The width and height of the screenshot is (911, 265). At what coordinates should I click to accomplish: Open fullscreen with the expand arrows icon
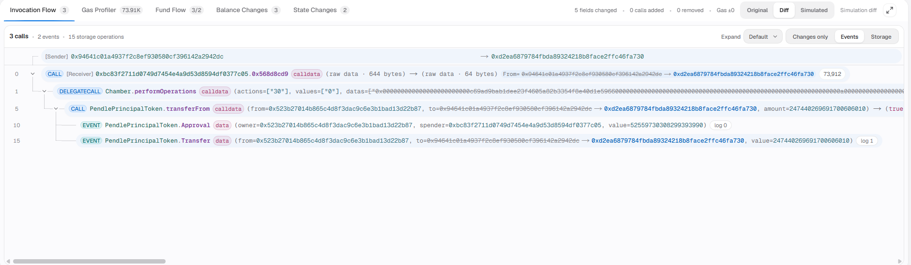890,10
